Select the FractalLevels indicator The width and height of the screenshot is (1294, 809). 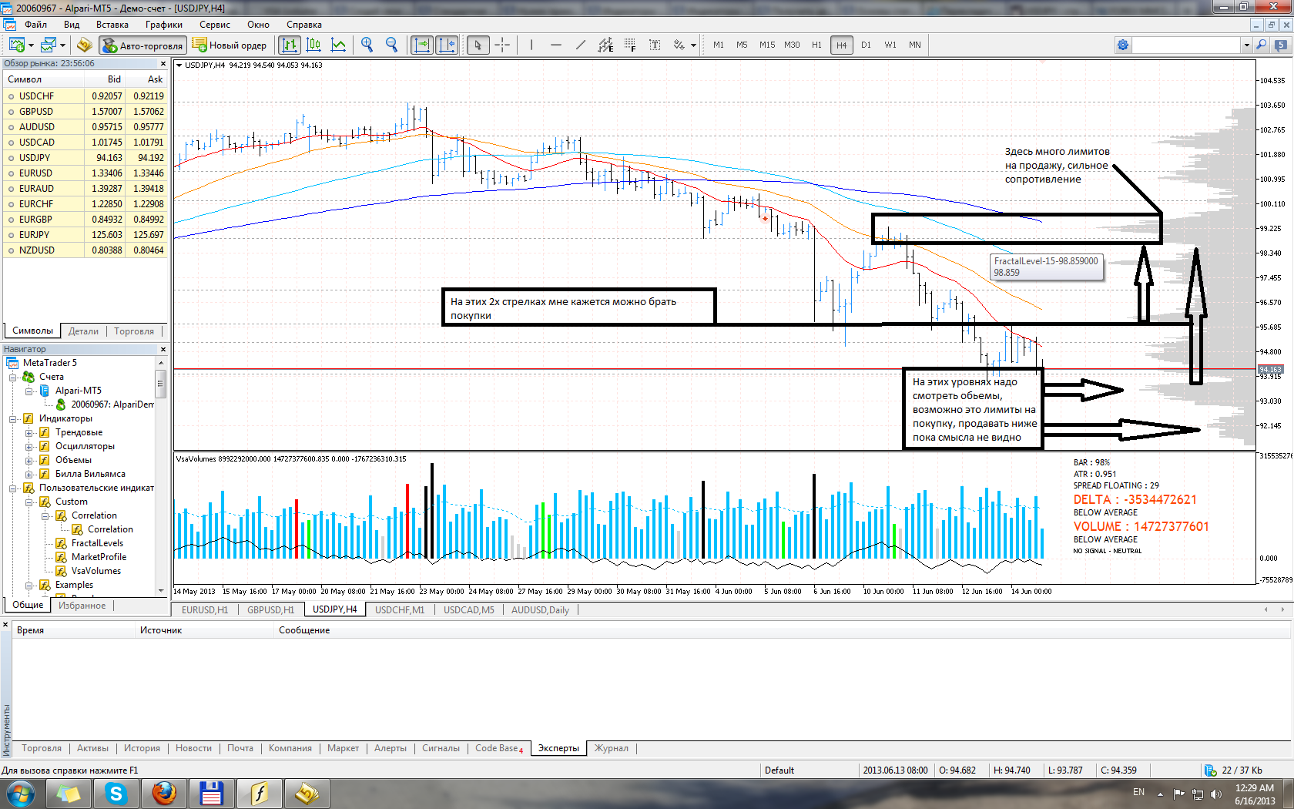tap(97, 543)
